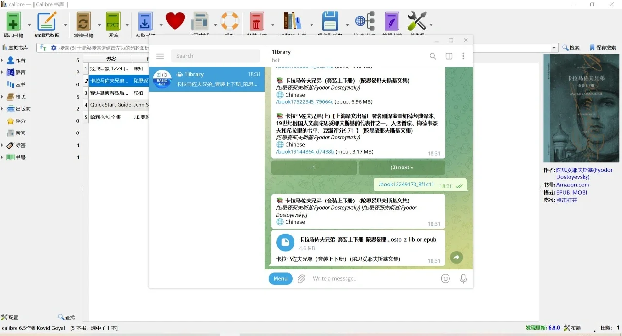Image resolution: width=622 pixels, height=336 pixels.
Task: Open the Telegram three-dot more menu
Action: (x=464, y=56)
